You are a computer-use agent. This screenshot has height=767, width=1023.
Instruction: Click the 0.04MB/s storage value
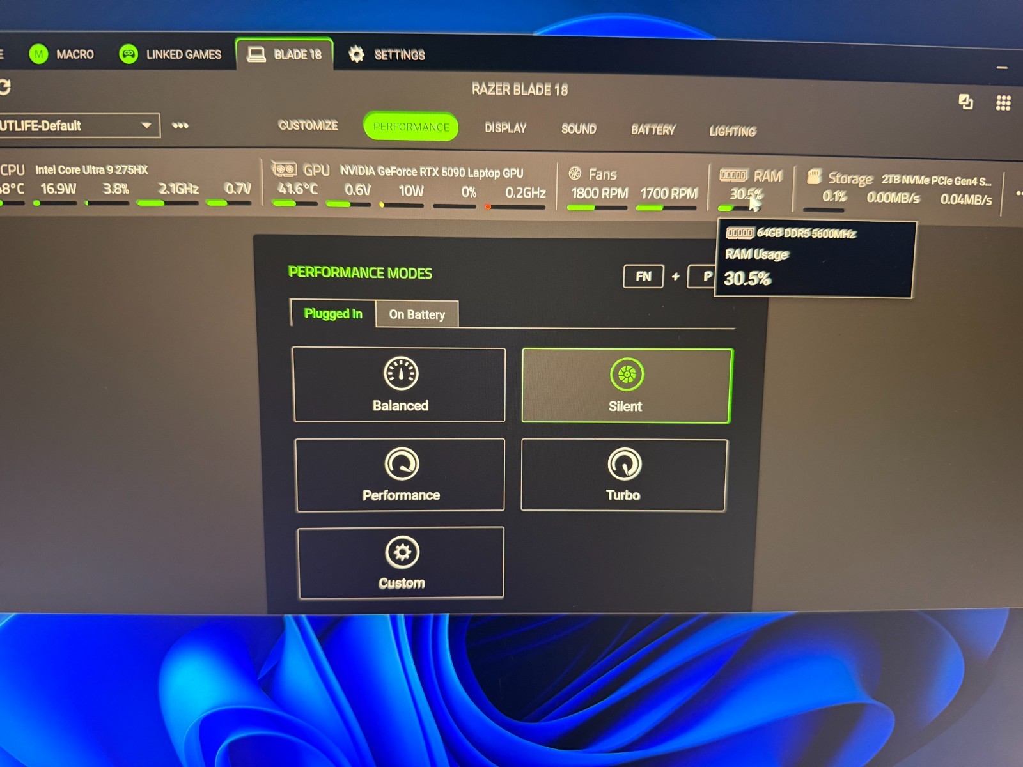click(x=966, y=199)
